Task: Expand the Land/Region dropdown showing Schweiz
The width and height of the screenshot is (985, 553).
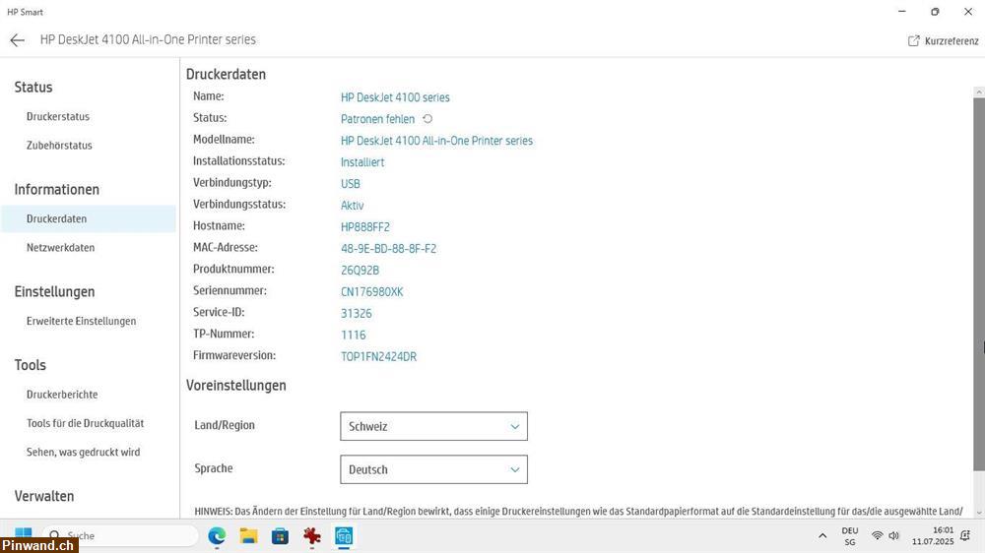Action: click(x=433, y=426)
